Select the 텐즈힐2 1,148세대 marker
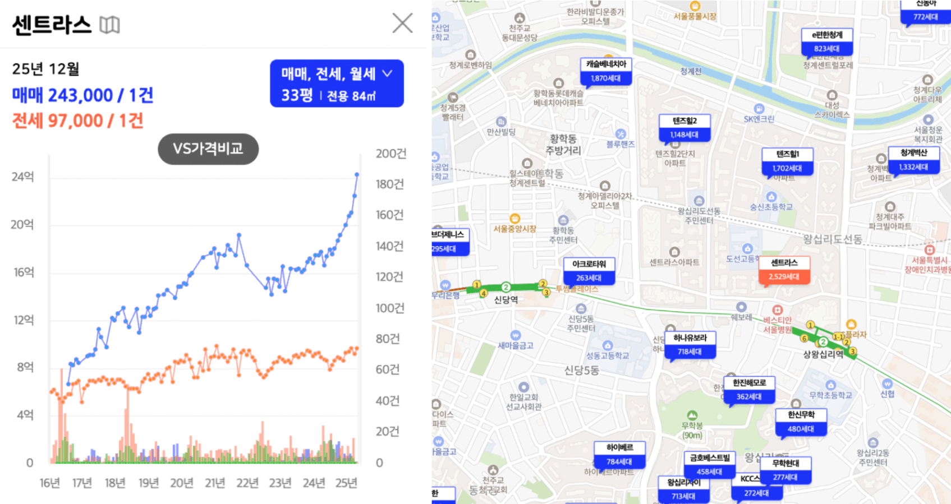 [x=684, y=128]
